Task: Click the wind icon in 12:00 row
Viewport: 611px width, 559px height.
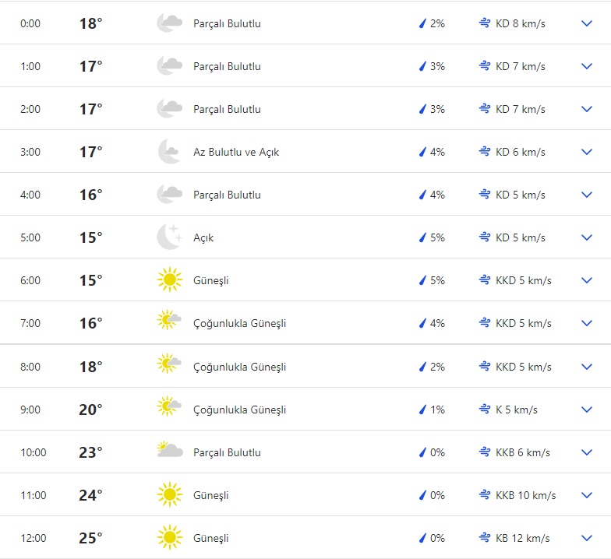Action: [485, 538]
